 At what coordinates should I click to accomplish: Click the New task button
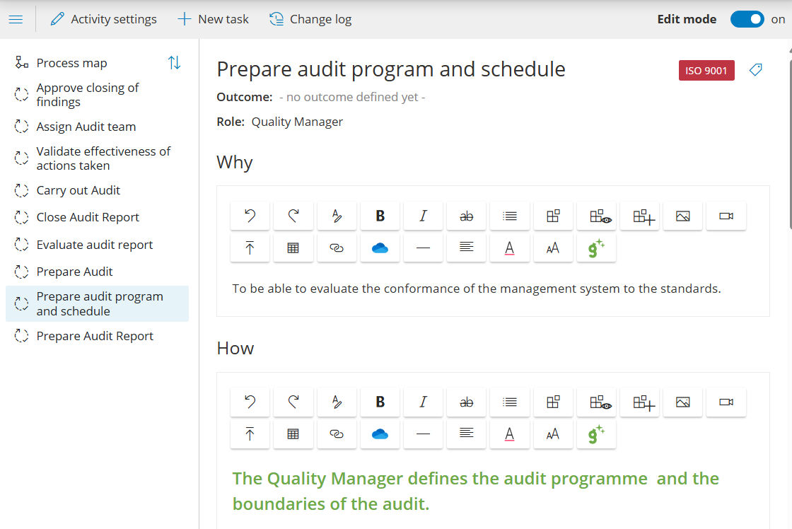click(x=213, y=19)
